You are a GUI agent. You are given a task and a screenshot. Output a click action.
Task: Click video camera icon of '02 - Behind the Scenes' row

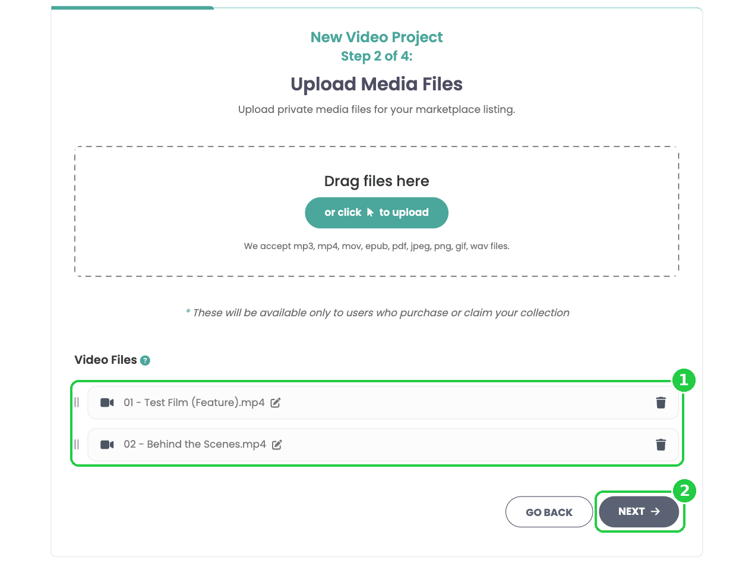coord(107,444)
